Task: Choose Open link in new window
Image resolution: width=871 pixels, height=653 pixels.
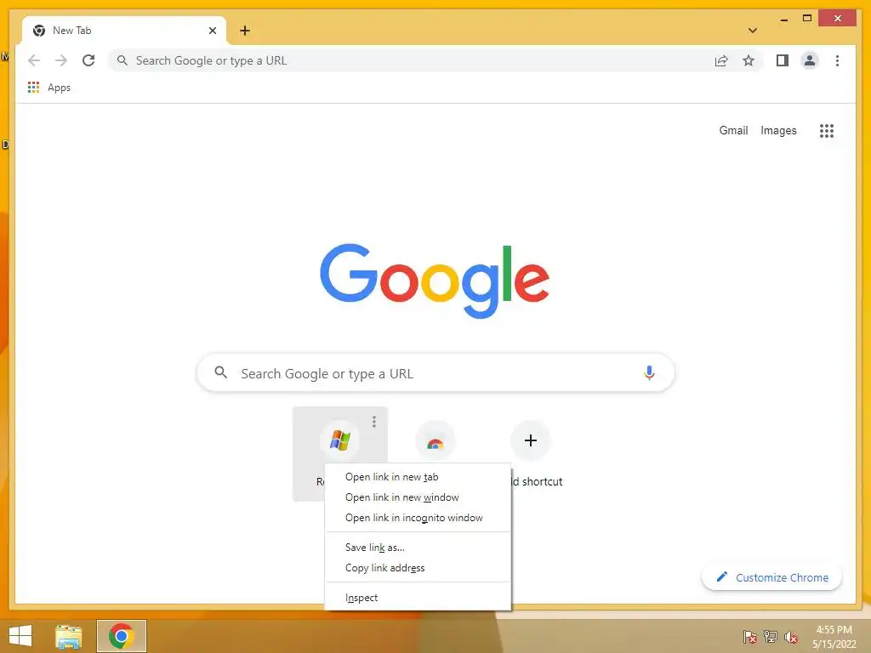Action: pyautogui.click(x=418, y=497)
